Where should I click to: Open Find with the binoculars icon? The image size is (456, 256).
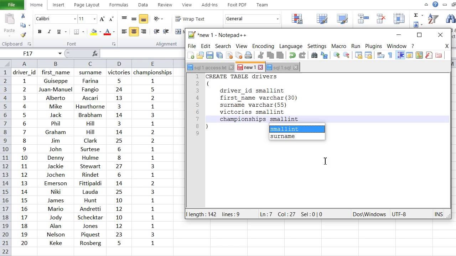point(314,55)
